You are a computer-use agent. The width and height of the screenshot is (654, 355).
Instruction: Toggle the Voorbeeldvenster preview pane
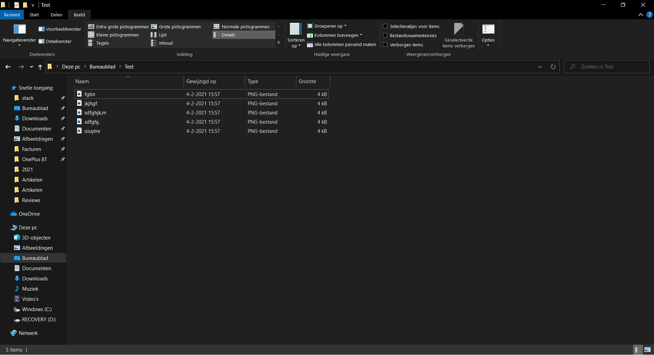tap(60, 29)
